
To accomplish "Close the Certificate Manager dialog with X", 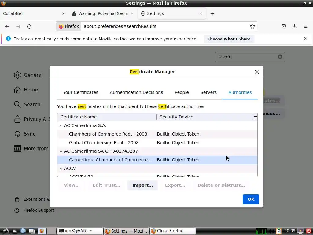I will [x=257, y=72].
